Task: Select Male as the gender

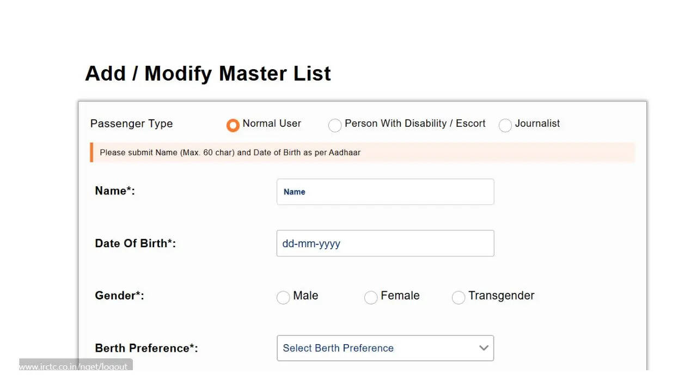Action: tap(283, 297)
